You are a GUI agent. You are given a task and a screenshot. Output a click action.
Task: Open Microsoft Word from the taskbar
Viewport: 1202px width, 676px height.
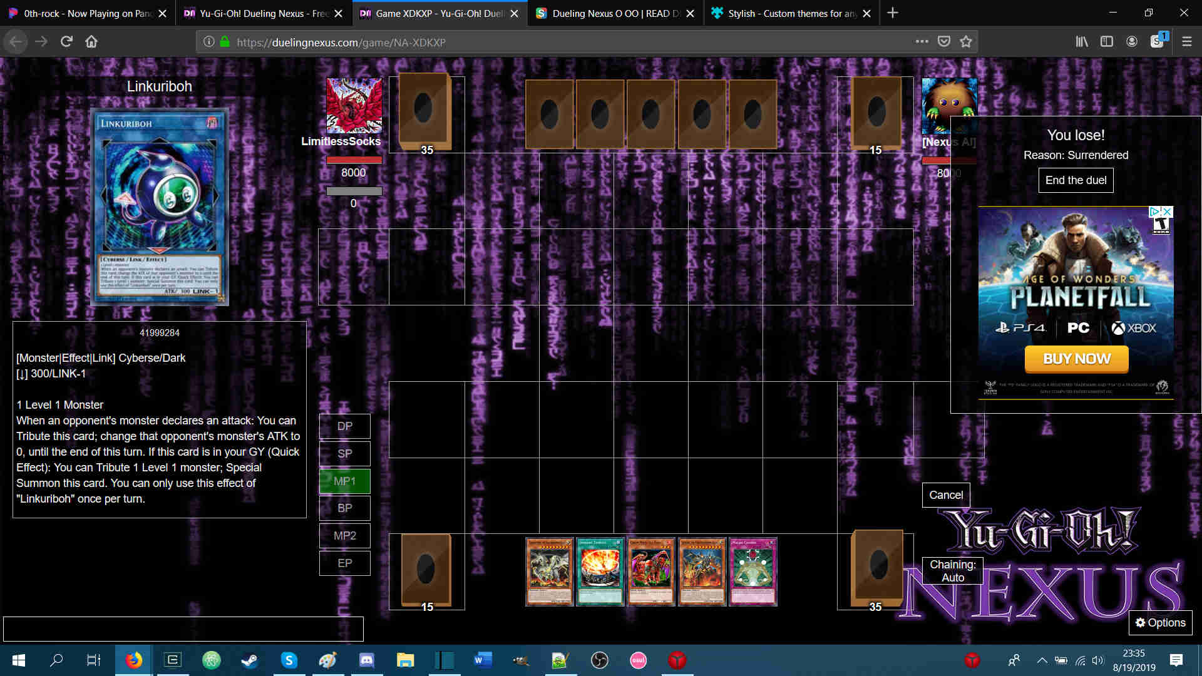[483, 660]
